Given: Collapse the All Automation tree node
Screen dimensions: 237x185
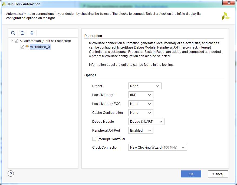Looking at the screenshot, I should [12, 41].
